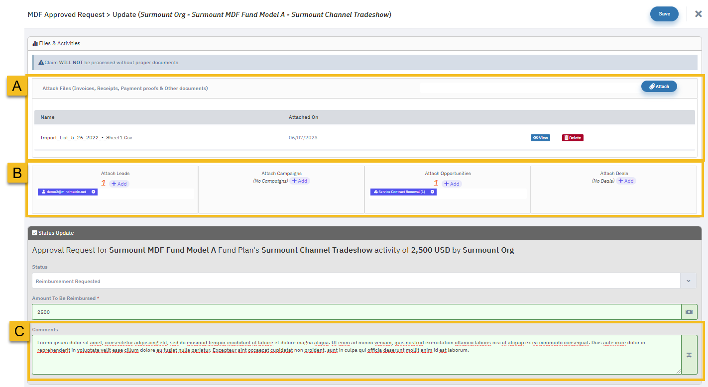The image size is (708, 387).
Task: Save the MDF approved request
Action: point(664,14)
